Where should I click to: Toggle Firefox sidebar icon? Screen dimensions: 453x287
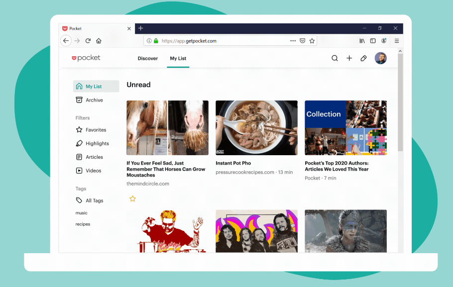coord(373,41)
